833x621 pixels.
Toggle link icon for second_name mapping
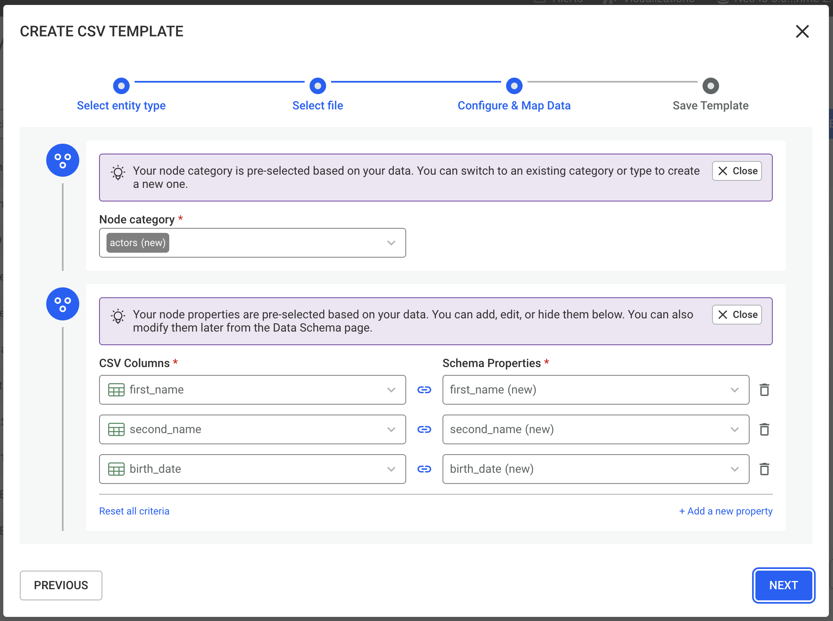pos(424,429)
